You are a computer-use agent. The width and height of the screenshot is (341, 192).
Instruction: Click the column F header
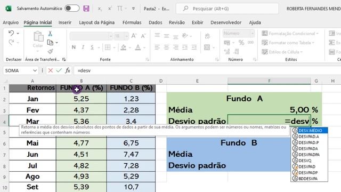coord(269,81)
